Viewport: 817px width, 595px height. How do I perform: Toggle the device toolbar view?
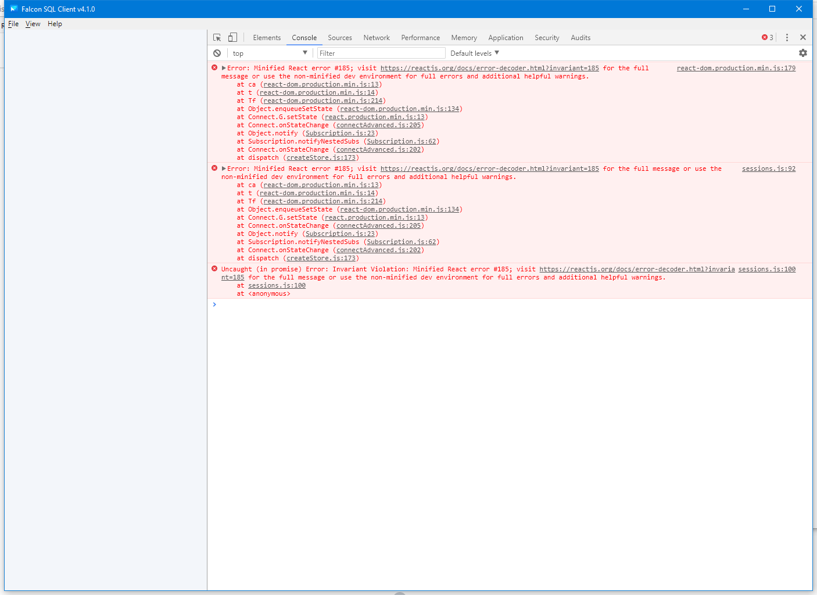point(232,37)
